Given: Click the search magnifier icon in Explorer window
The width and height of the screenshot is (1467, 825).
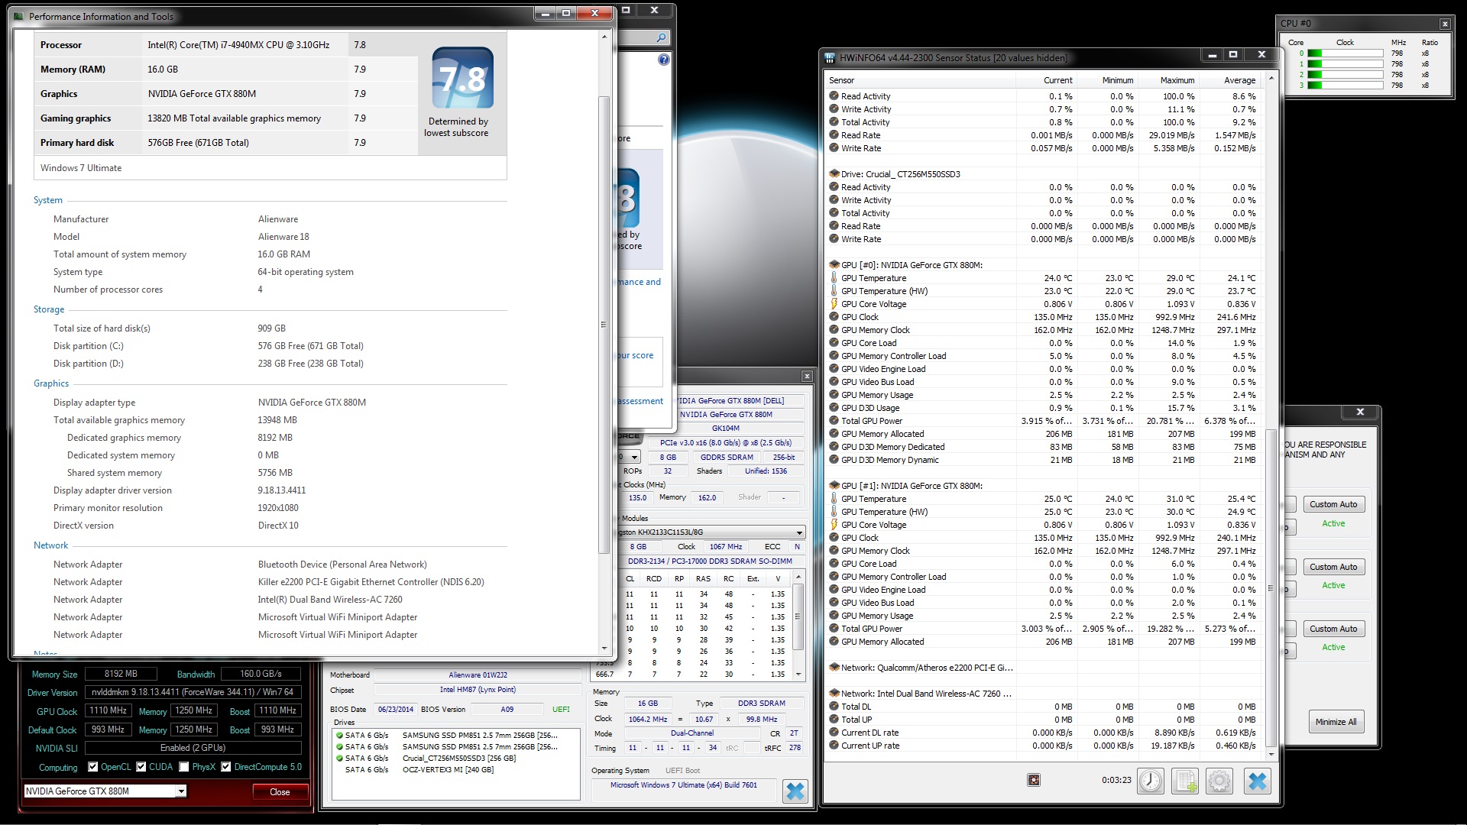Looking at the screenshot, I should [661, 37].
